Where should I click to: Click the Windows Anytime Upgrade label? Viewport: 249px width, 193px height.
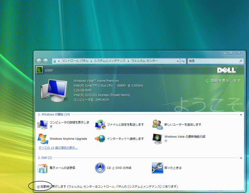click(x=68, y=139)
